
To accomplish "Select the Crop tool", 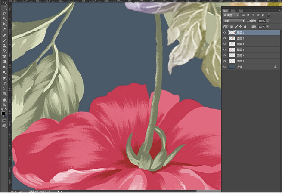I will tap(4, 24).
